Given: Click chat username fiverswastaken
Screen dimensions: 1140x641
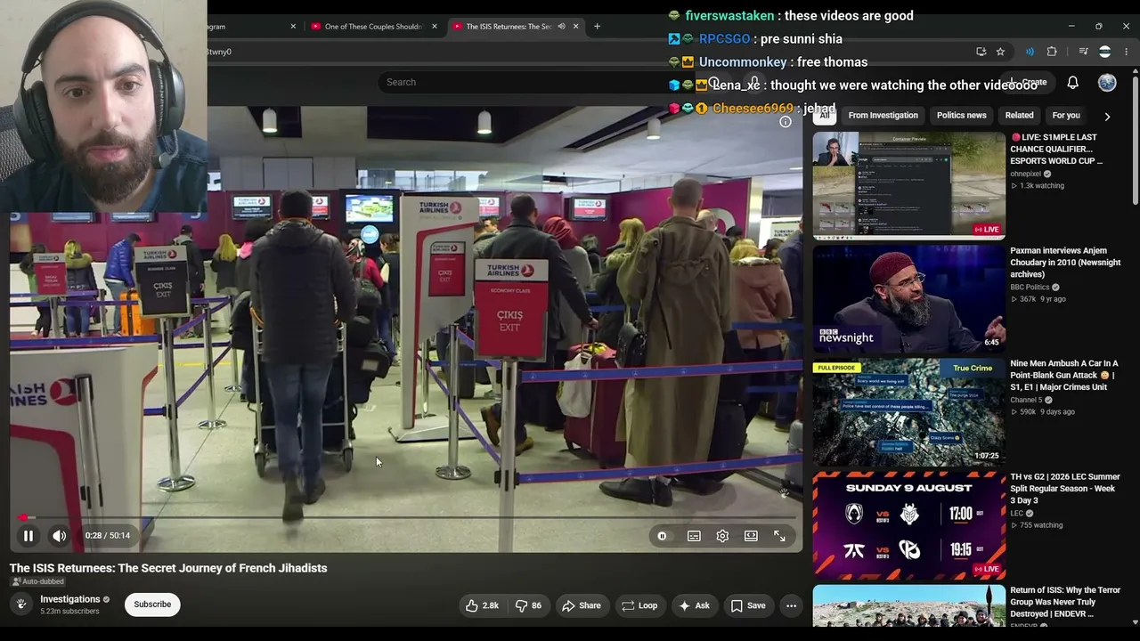Looking at the screenshot, I should [729, 16].
